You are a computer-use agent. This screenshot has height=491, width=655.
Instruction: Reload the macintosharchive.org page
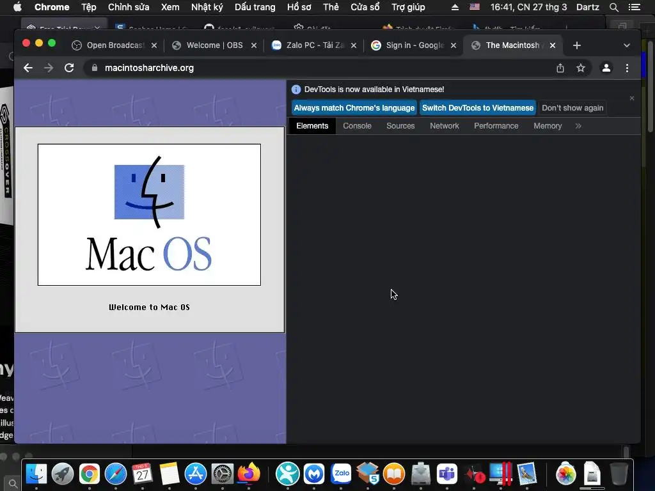[69, 68]
